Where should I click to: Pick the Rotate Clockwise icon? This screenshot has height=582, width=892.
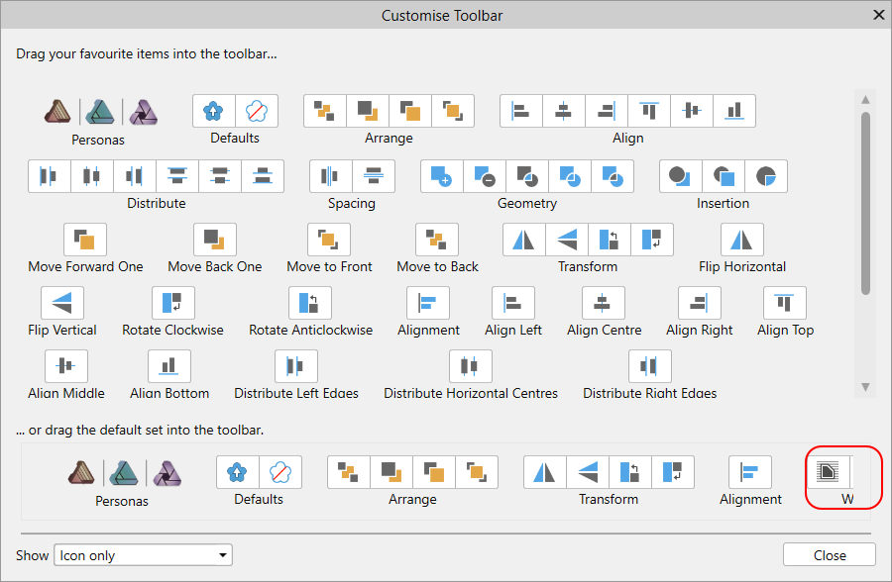[x=173, y=303]
